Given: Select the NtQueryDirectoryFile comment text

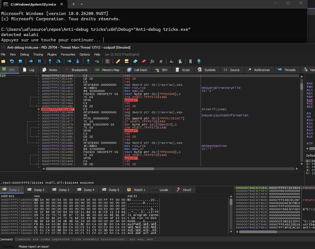Looking at the screenshot, I should (221, 88).
